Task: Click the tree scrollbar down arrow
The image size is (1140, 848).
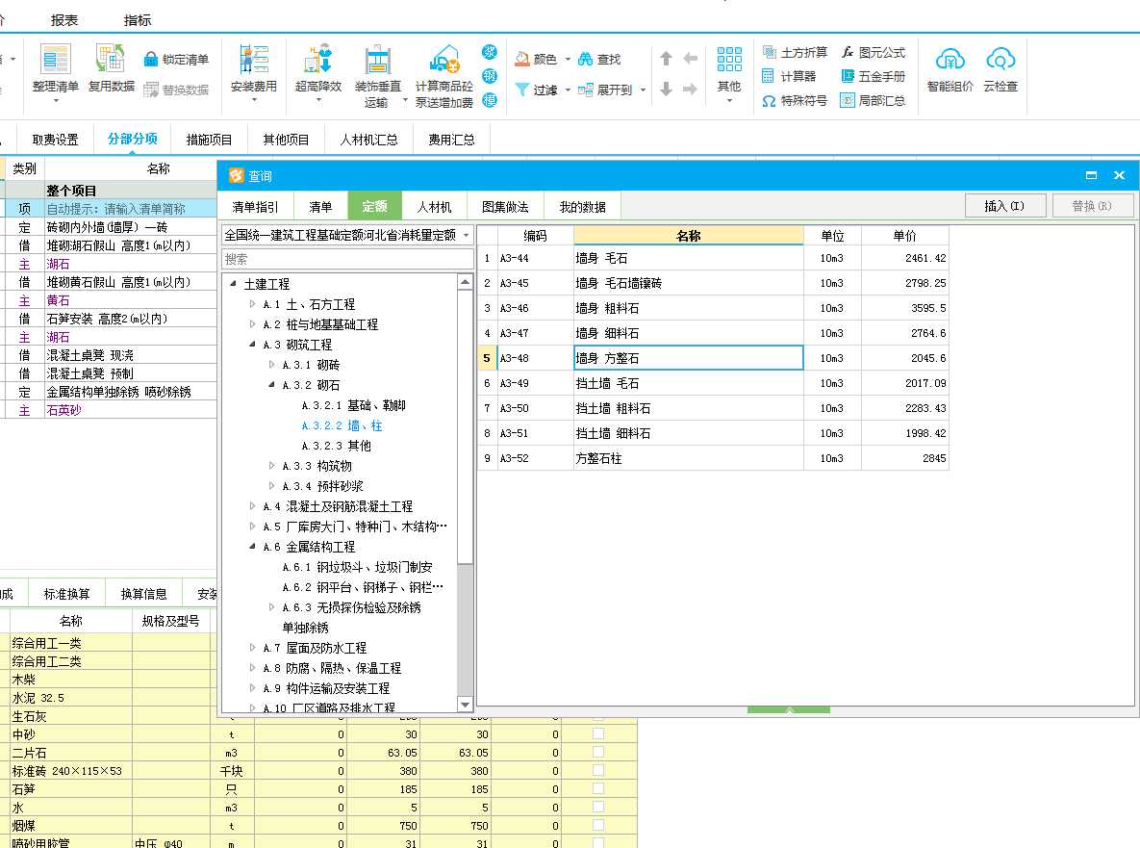Action: click(x=466, y=704)
